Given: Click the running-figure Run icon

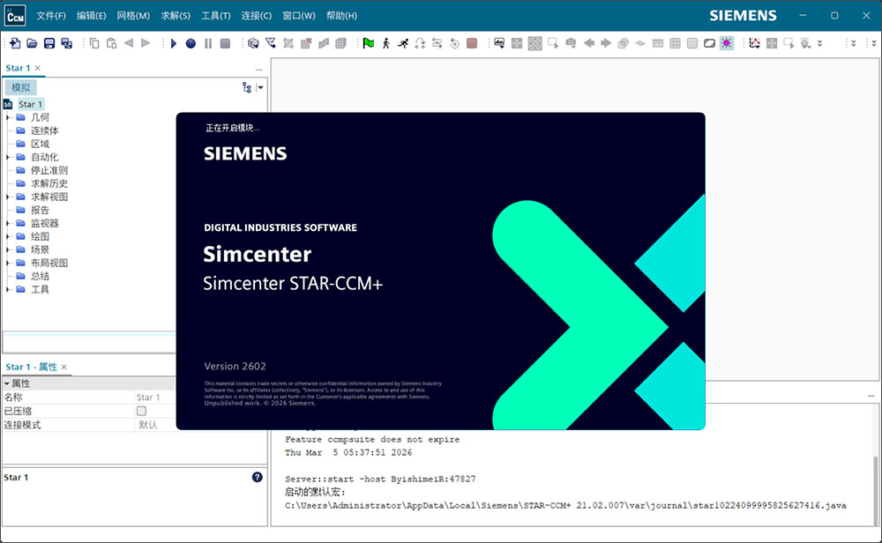Looking at the screenshot, I should pyautogui.click(x=403, y=43).
